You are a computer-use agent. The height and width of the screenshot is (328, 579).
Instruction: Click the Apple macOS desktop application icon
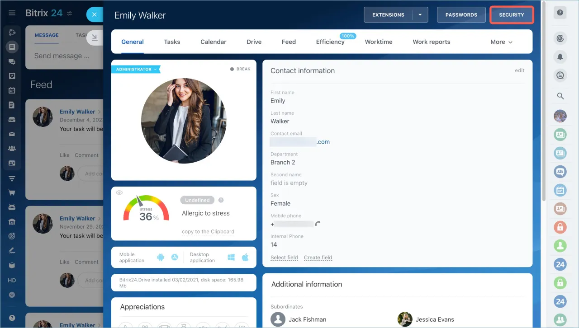pyautogui.click(x=245, y=258)
